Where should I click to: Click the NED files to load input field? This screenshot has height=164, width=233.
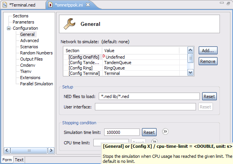pyautogui.click(x=149, y=96)
